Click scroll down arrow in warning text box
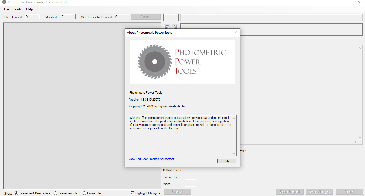Image resolution: width=365 pixels, height=196 pixels. (234, 154)
